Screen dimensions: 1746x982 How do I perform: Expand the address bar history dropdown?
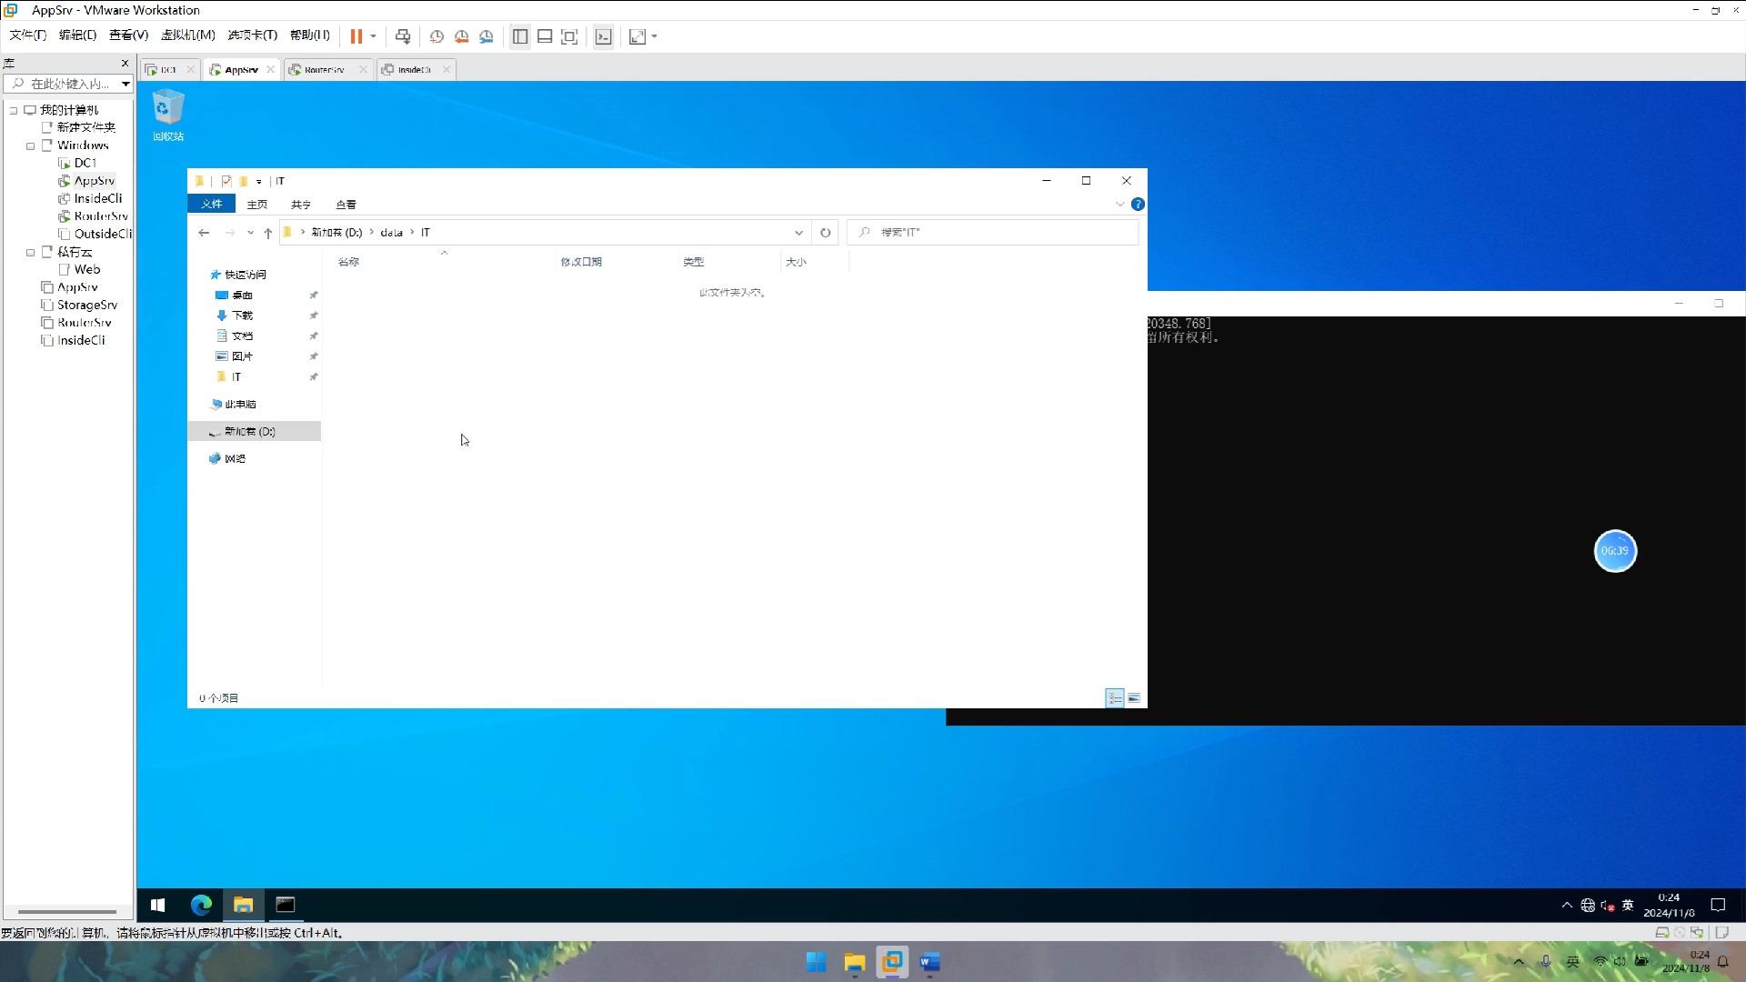[x=798, y=233]
